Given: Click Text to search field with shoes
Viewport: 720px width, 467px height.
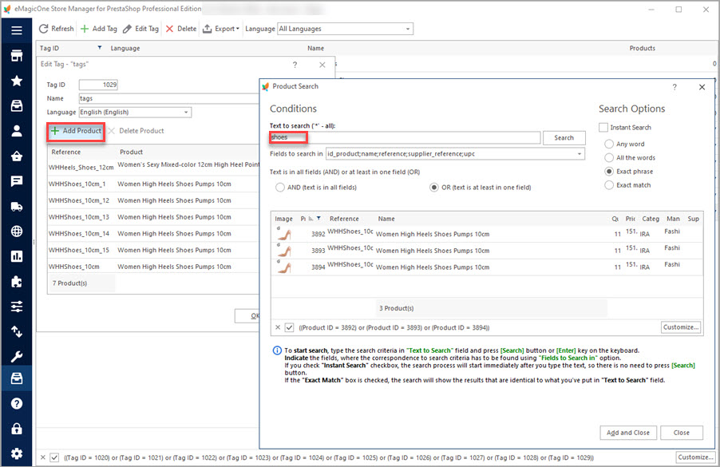Looking at the screenshot, I should click(x=405, y=137).
